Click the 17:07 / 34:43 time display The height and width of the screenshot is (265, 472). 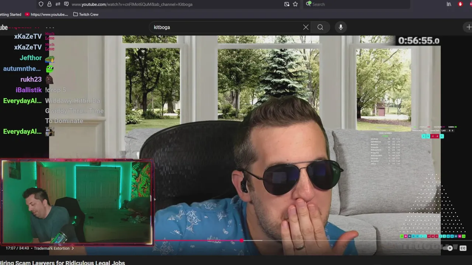coord(17,248)
